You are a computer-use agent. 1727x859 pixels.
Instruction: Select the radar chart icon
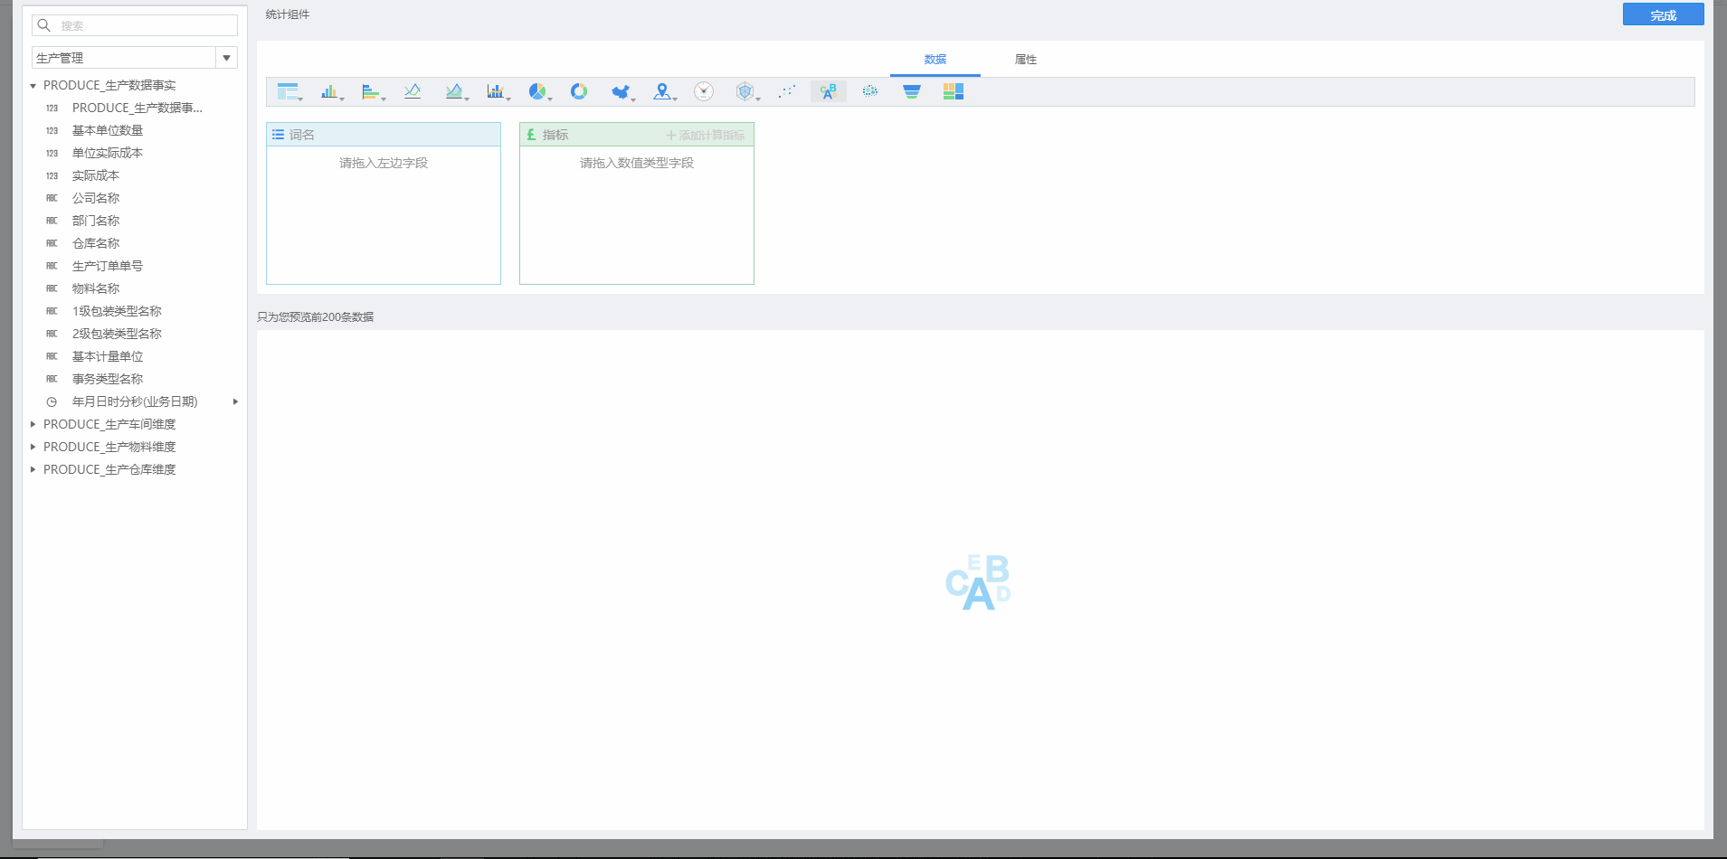[745, 91]
